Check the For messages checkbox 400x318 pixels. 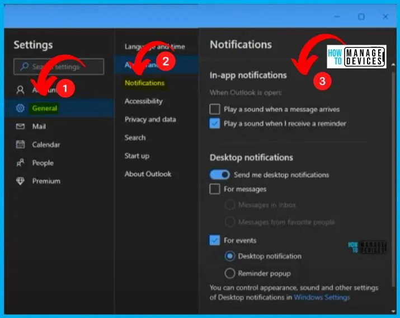tap(214, 189)
